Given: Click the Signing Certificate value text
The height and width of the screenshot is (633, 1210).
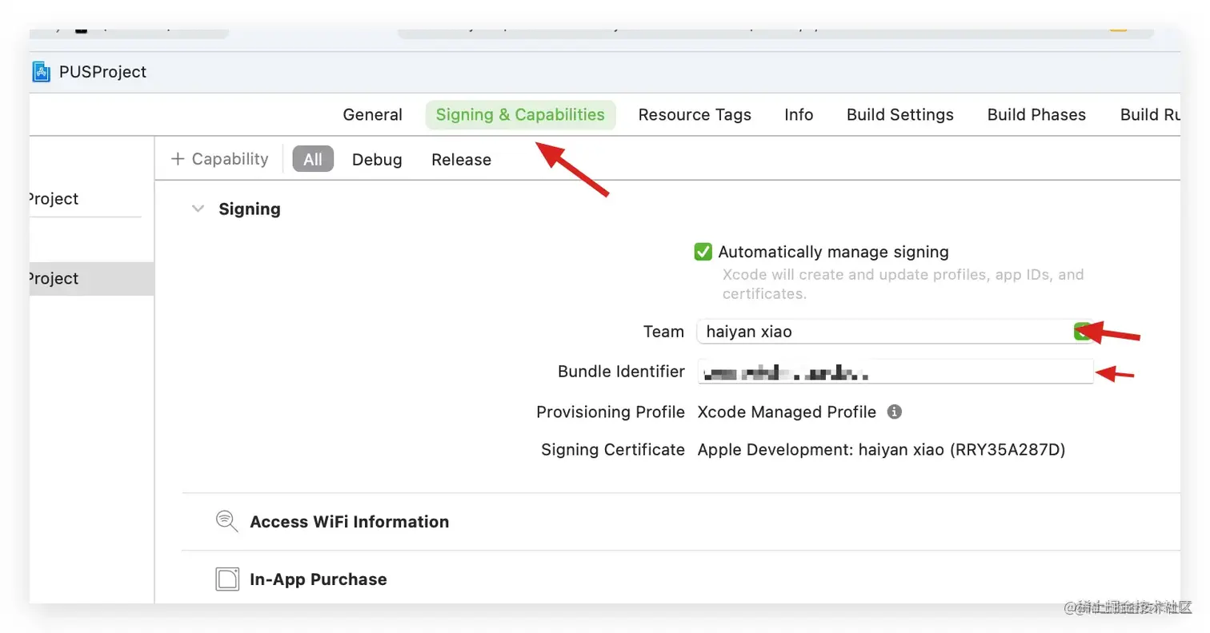Looking at the screenshot, I should tap(881, 450).
